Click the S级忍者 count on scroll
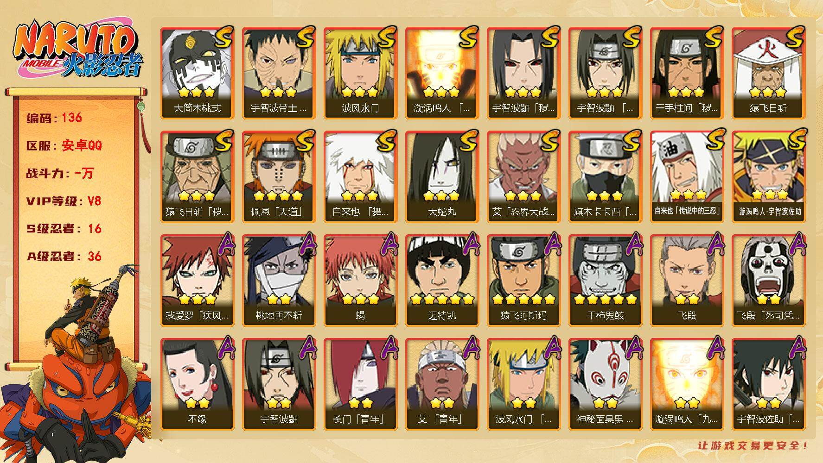Viewport: 823px width, 463px height. coord(64,228)
